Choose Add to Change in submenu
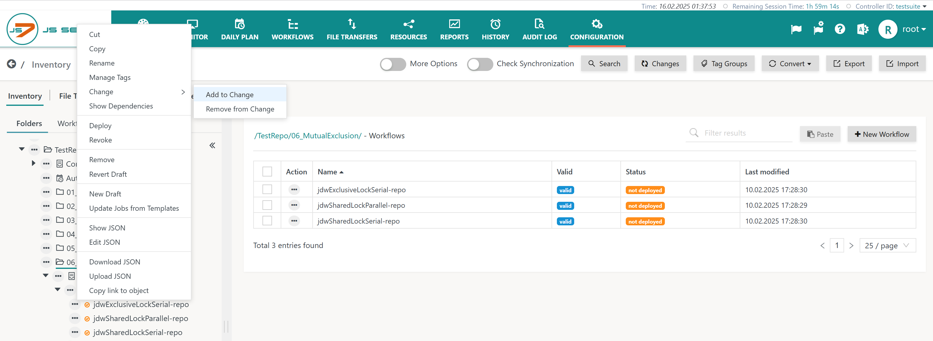The height and width of the screenshot is (341, 933). coord(240,94)
